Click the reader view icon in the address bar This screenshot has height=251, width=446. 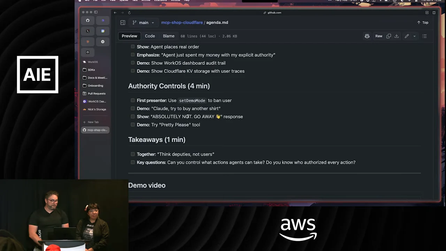click(427, 13)
